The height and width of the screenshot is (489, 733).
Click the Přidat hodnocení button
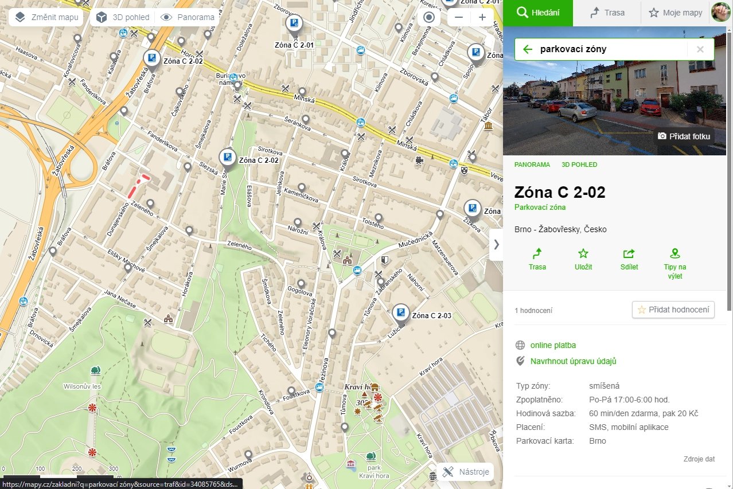tap(673, 310)
